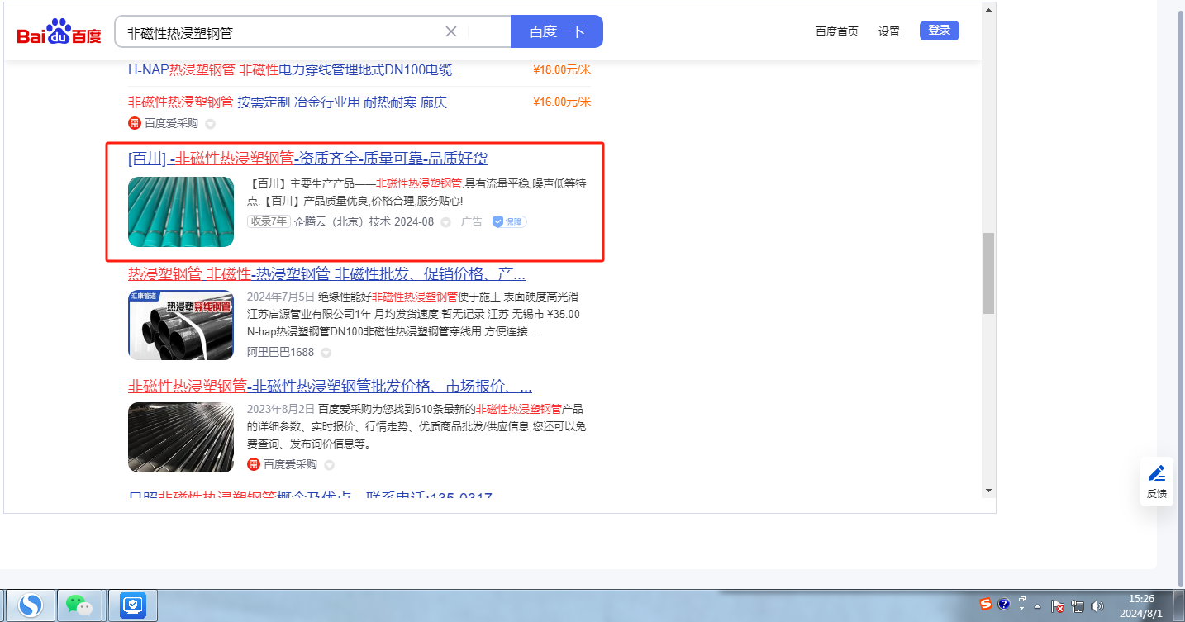The width and height of the screenshot is (1185, 622).
Task: Click the vertical scrollbar thumb
Action: [988, 273]
